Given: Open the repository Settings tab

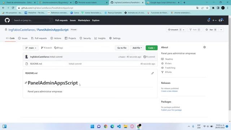Looking at the screenshot, I should [x=115, y=38].
